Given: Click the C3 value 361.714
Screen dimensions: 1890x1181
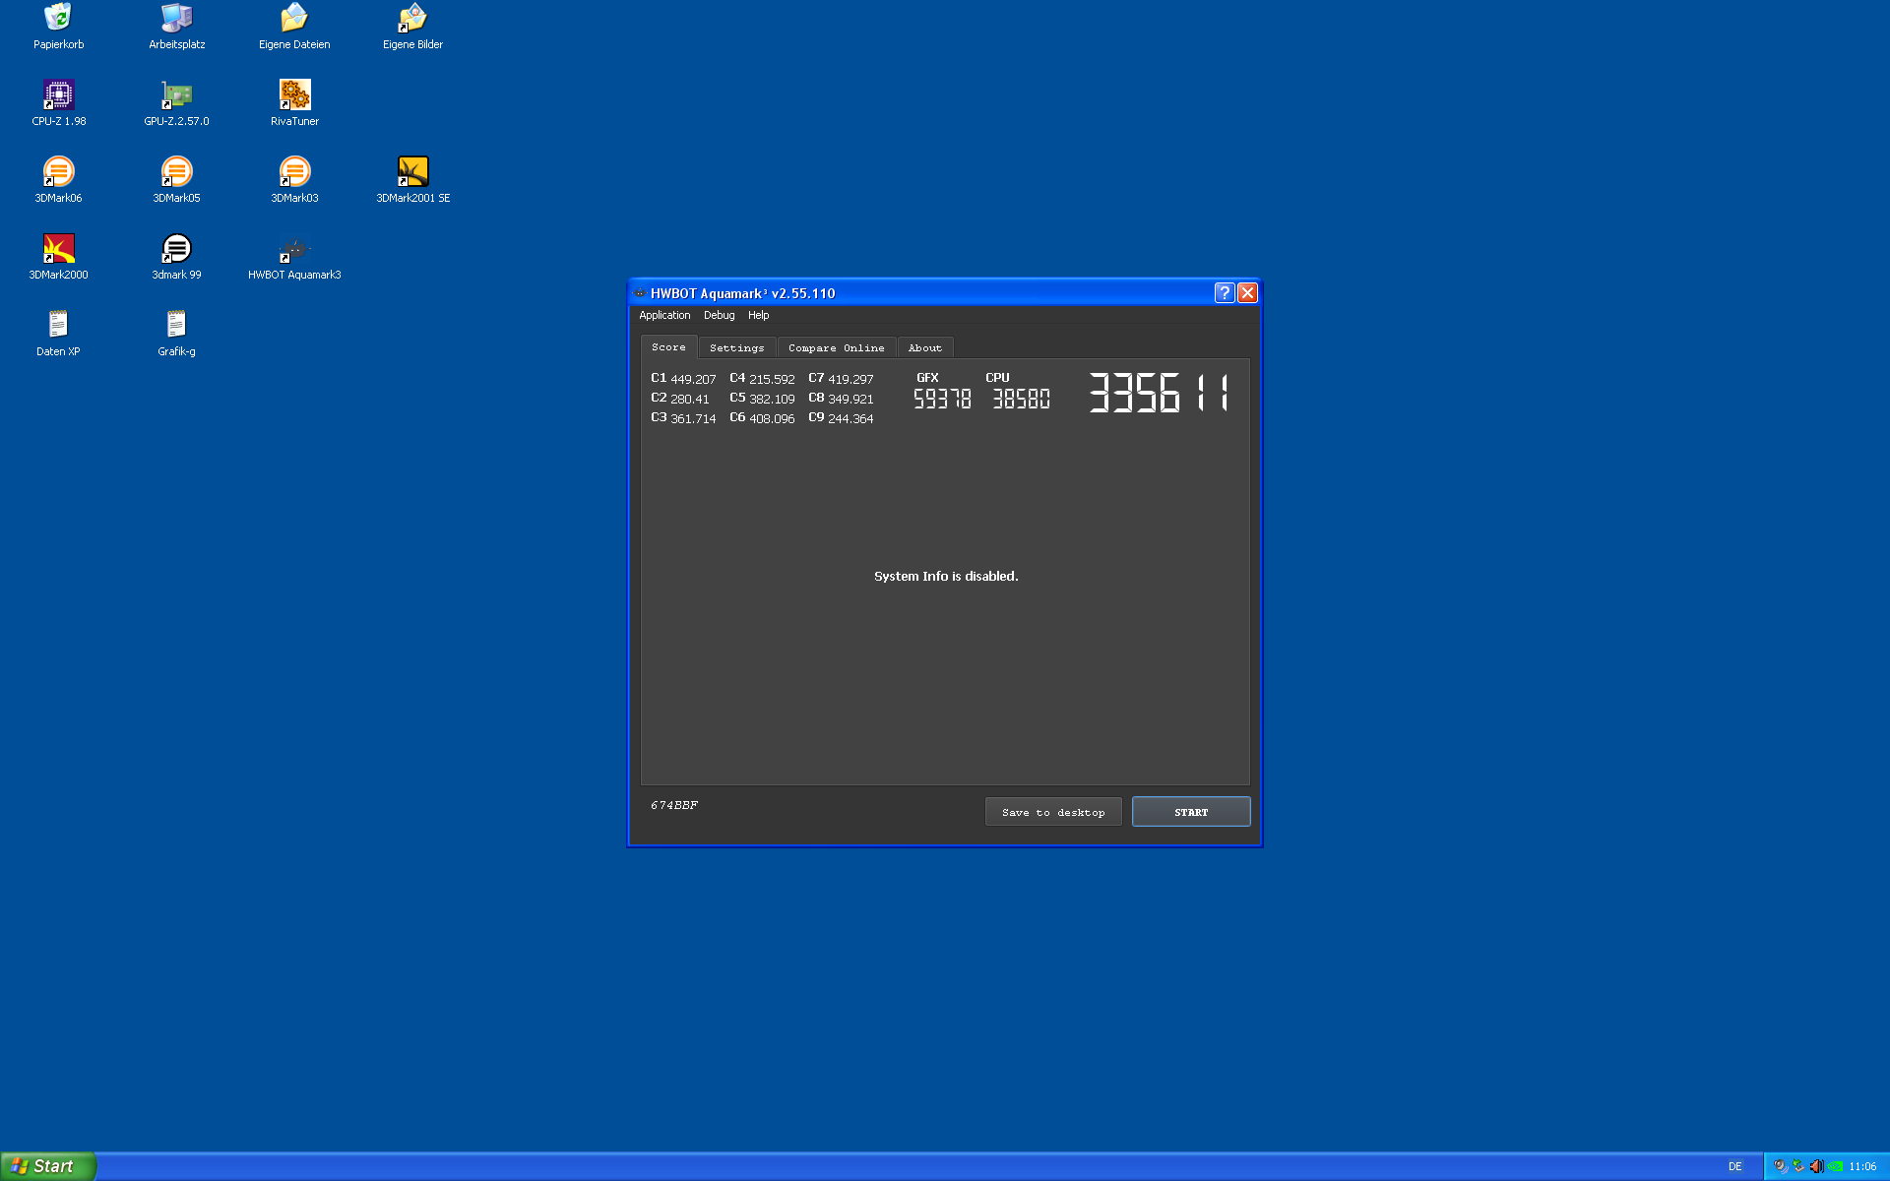Looking at the screenshot, I should coord(693,418).
